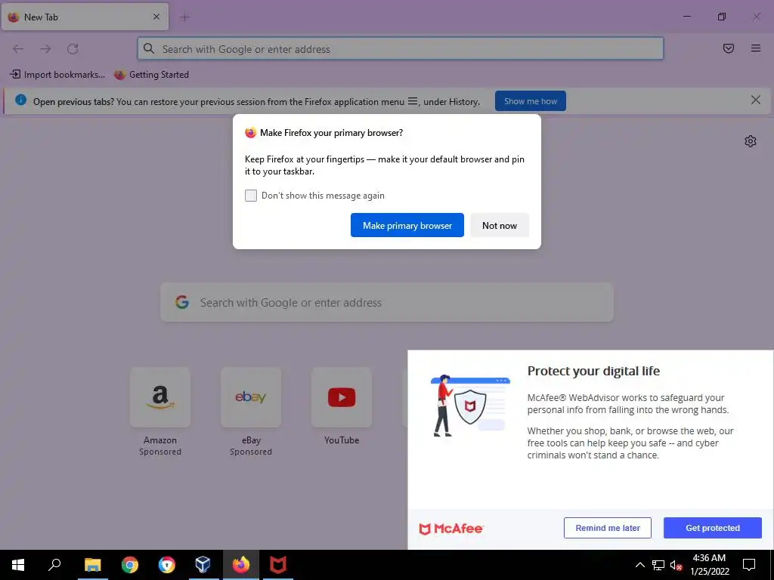Image resolution: width=774 pixels, height=580 pixels.
Task: Click Protect your digital life heading
Action: coord(593,371)
